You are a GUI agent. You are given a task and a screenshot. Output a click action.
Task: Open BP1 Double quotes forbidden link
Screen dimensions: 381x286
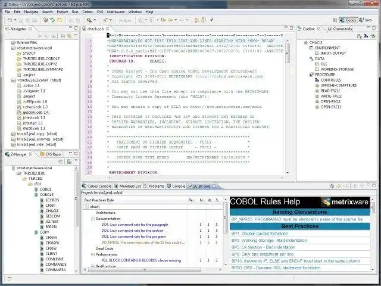coord(260,234)
